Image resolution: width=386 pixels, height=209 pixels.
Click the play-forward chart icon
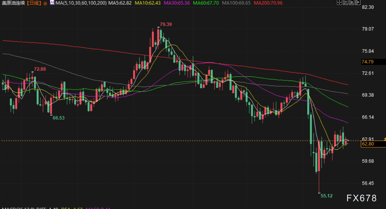pos(351,3)
